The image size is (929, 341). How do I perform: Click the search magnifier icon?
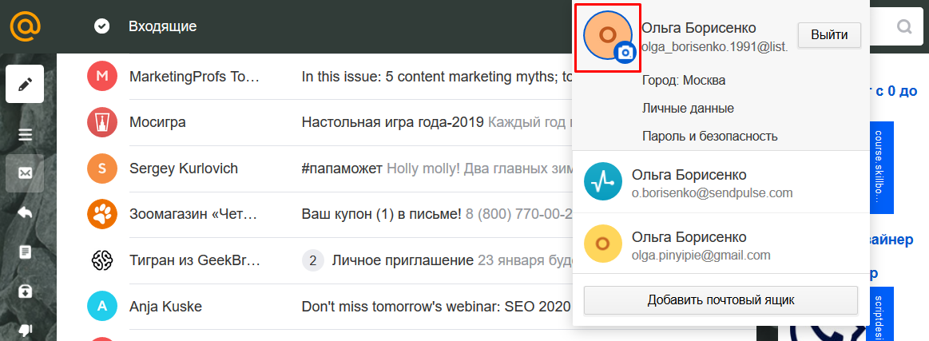tap(904, 27)
